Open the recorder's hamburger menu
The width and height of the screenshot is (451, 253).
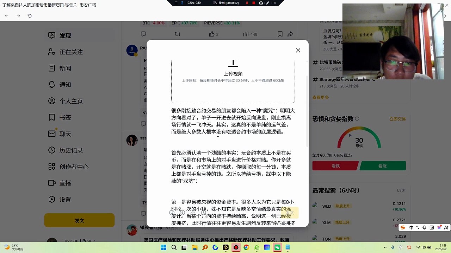[x=176, y=3]
